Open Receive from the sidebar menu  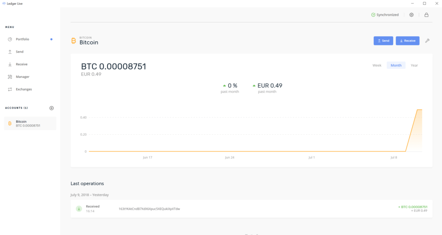click(x=22, y=64)
